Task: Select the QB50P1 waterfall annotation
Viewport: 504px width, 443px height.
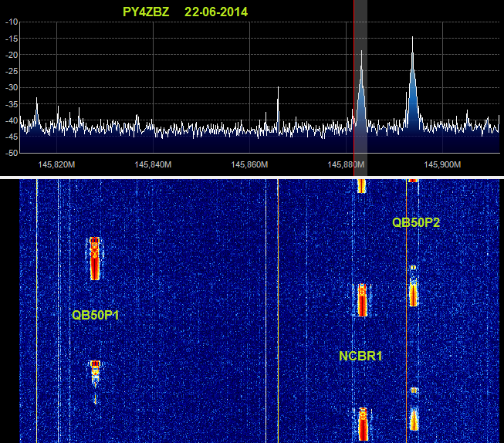Action: (96, 315)
